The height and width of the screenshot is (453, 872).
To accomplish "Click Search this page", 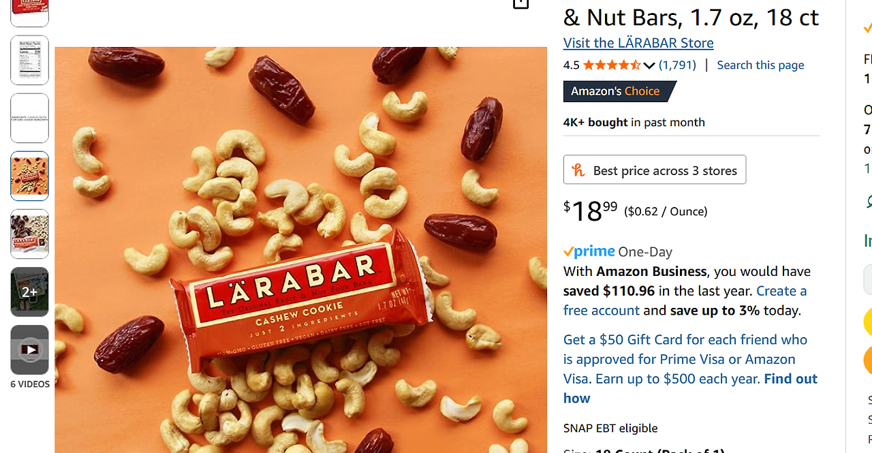I will 760,65.
